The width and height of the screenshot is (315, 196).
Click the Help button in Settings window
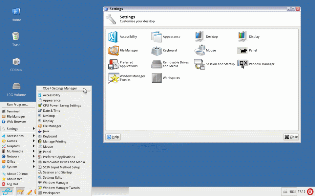(x=113, y=137)
